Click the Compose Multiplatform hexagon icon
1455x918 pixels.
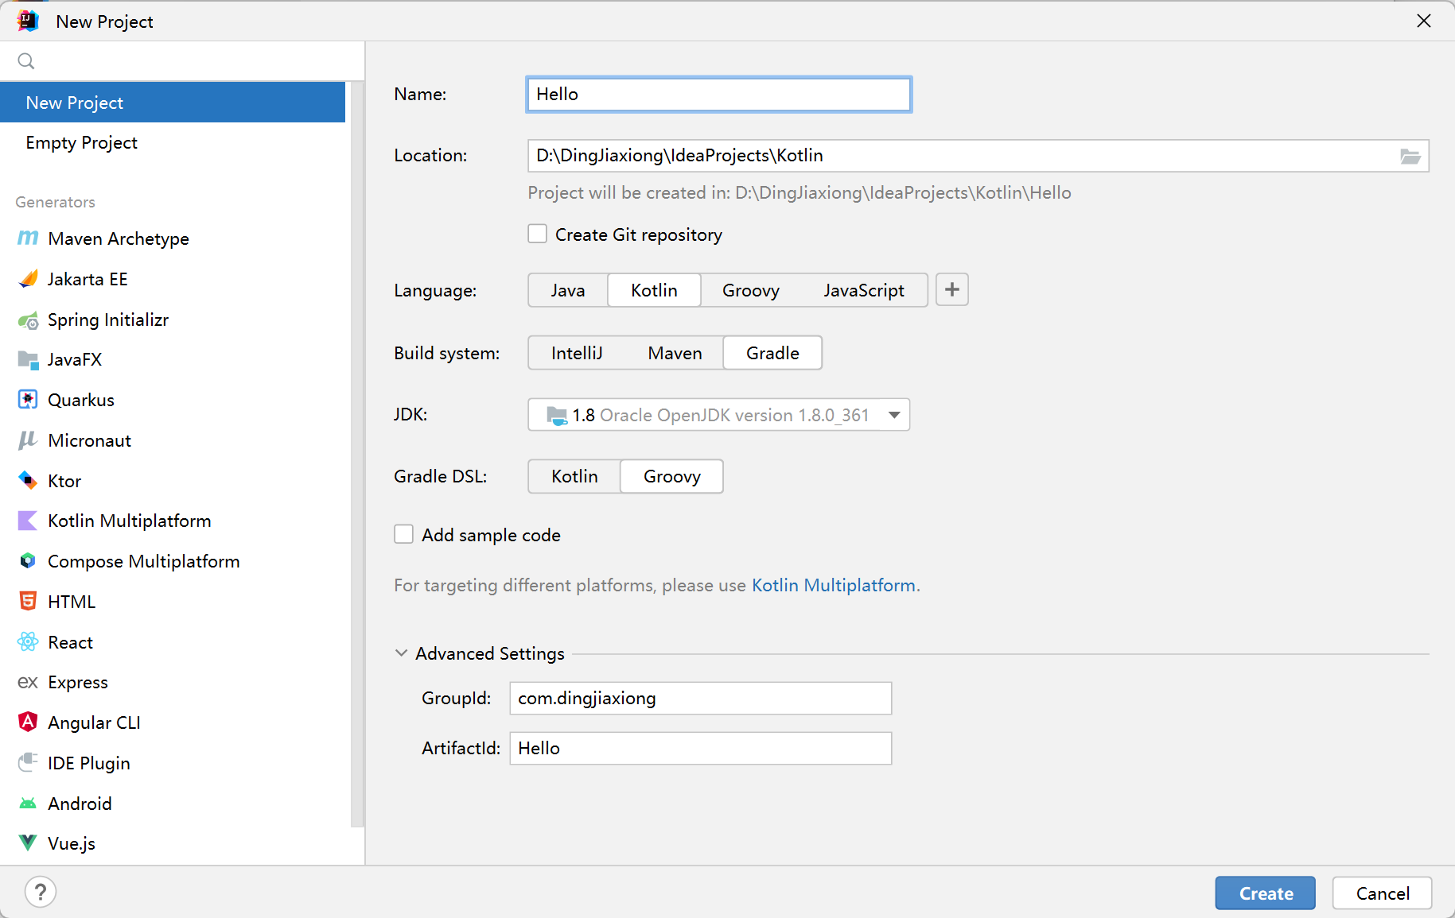coord(28,561)
